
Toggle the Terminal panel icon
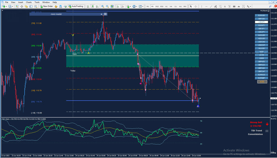31,7
